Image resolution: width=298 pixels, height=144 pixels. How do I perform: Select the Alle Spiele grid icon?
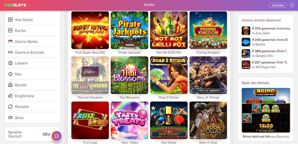[10, 20]
